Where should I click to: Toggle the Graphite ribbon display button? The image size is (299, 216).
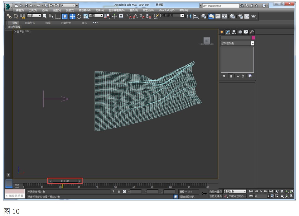click(211, 16)
